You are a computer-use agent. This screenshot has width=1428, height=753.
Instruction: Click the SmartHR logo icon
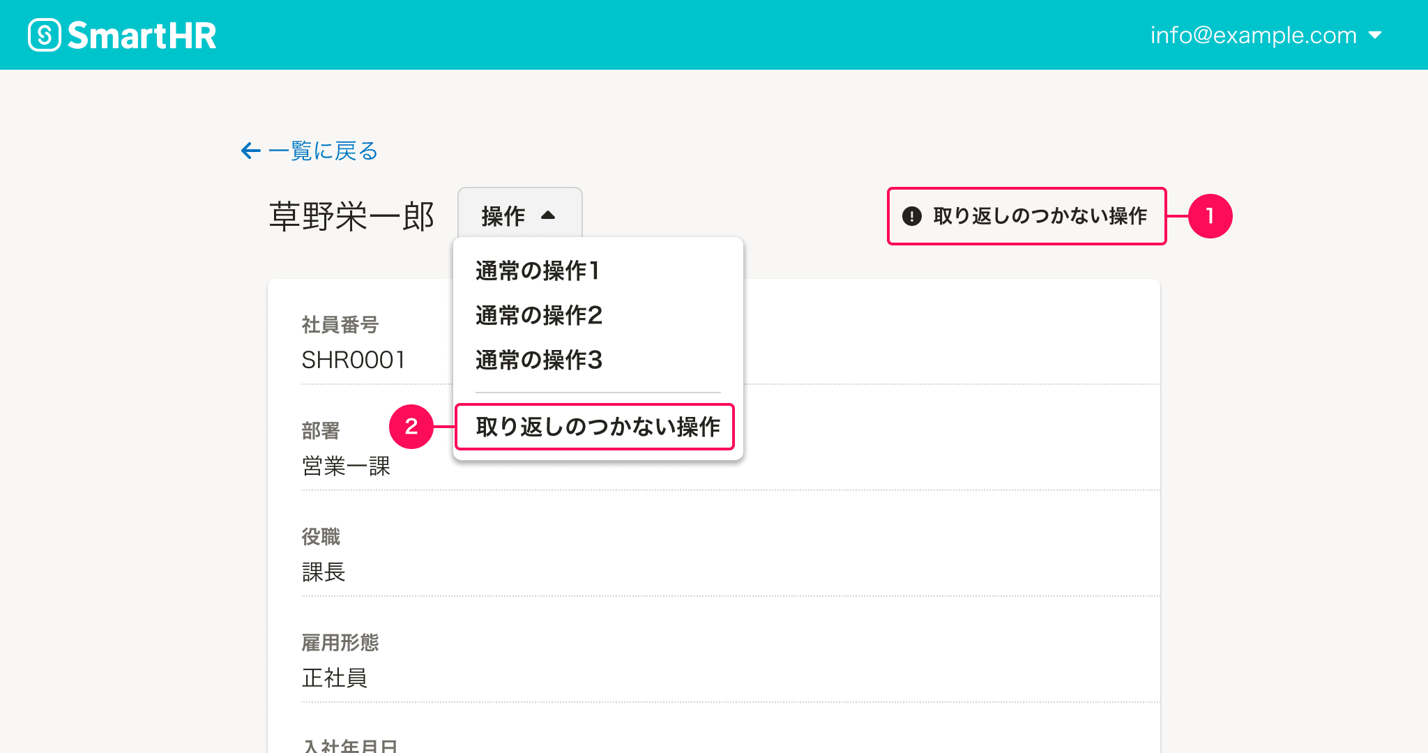point(45,35)
